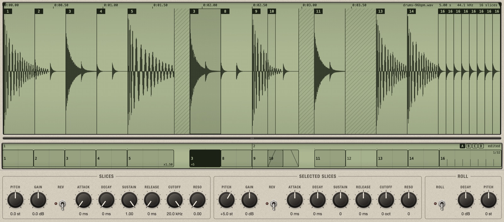Select slice marker 5 in the waveform
504x222 pixels.
pyautogui.click(x=132, y=11)
